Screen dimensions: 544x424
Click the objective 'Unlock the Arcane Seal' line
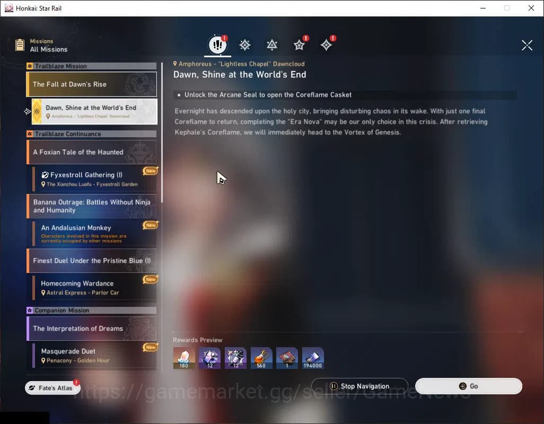click(345, 95)
